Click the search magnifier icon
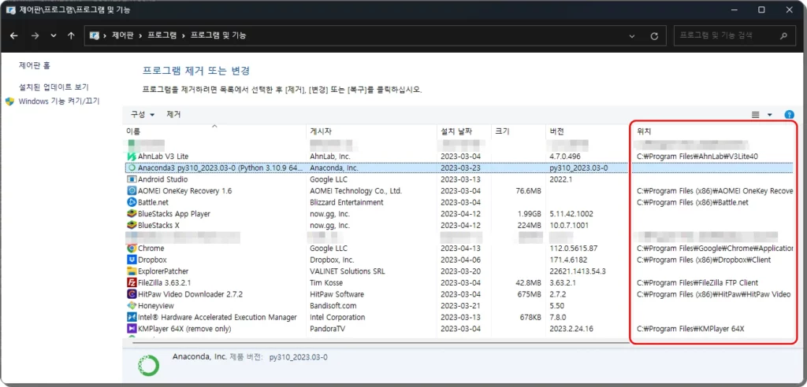Viewport: 807px width, 387px height. tap(783, 36)
